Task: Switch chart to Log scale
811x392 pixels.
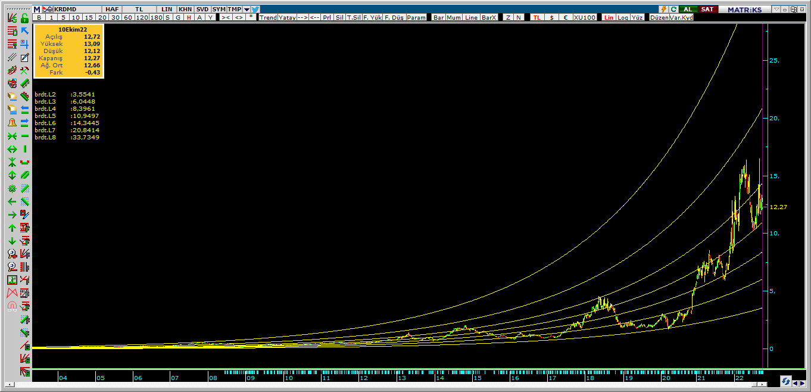Action: pyautogui.click(x=622, y=17)
